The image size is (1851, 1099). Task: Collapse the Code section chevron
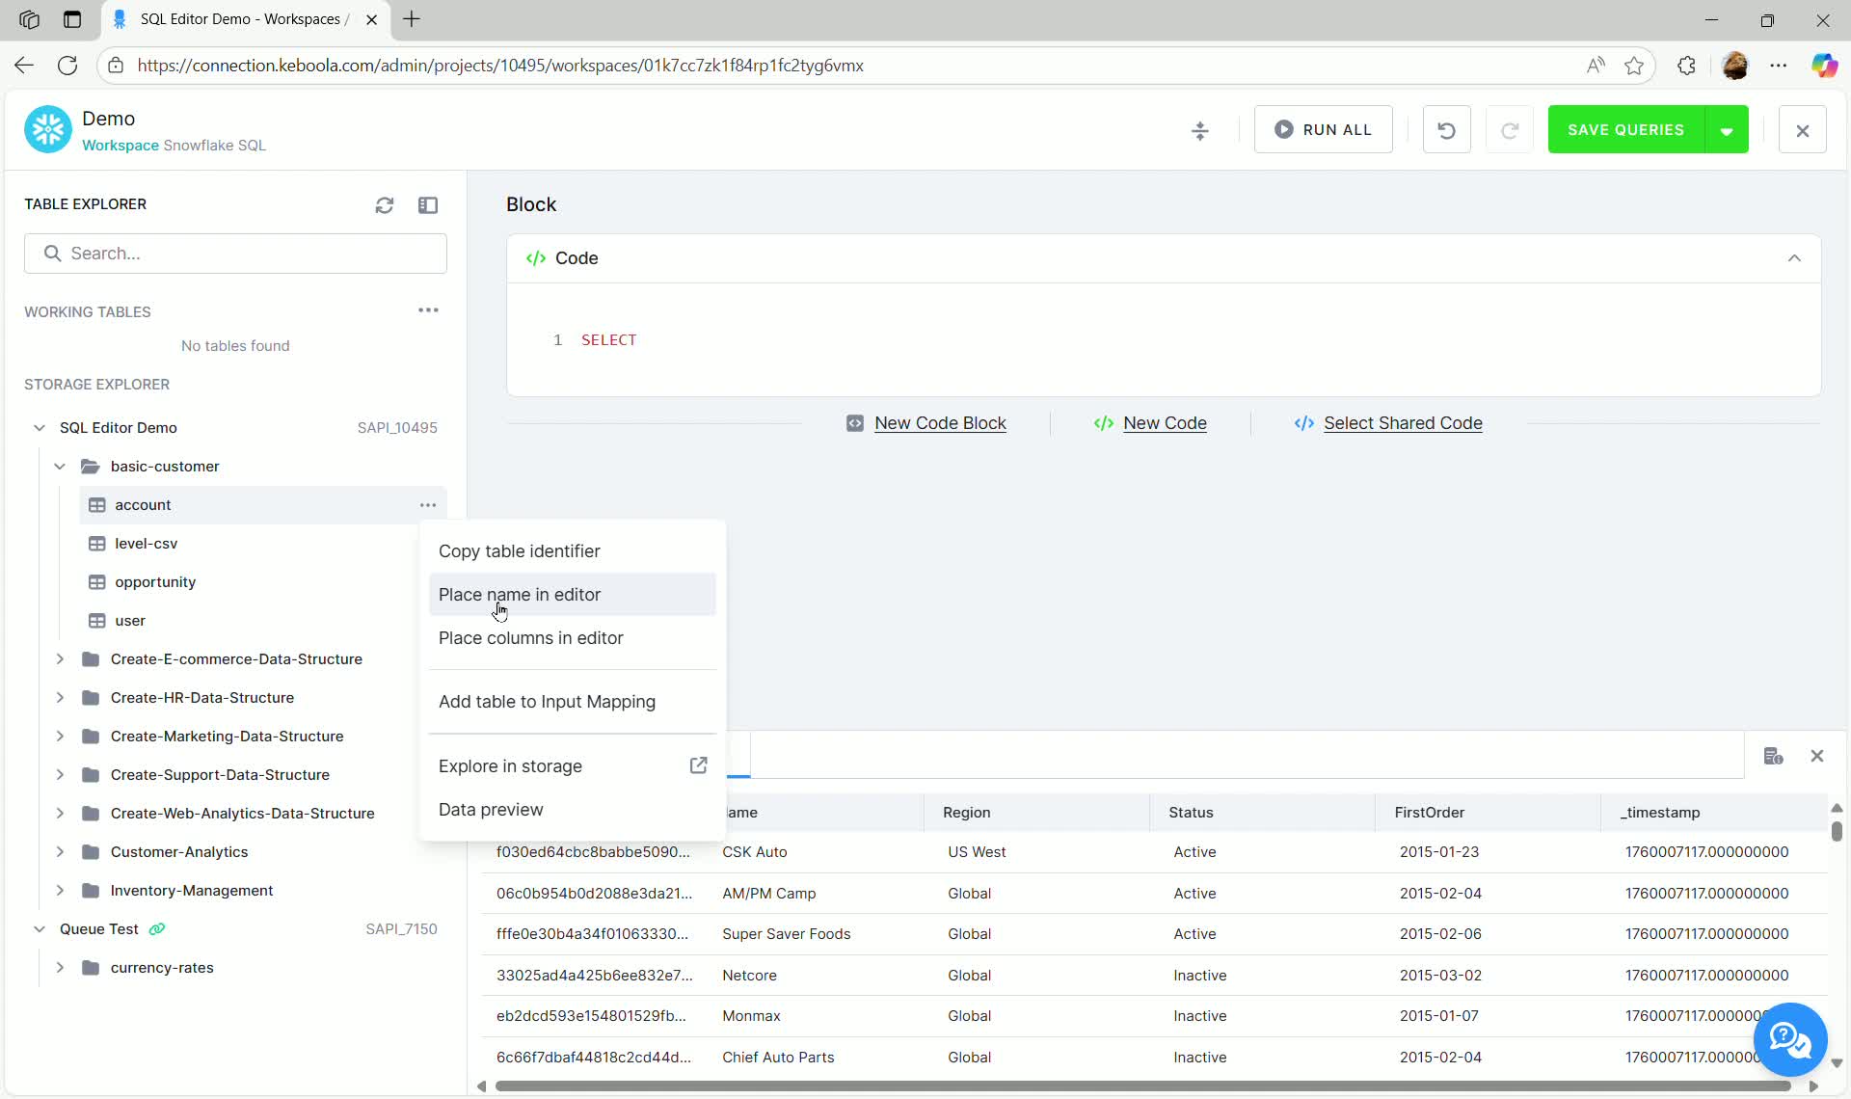tap(1794, 258)
